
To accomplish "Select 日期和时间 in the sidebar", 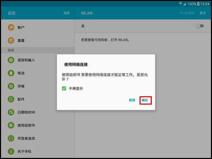I will [x=37, y=112].
